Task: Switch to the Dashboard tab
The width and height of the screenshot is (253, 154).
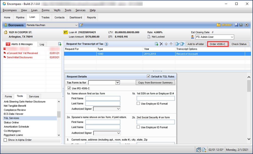Action: click(76, 17)
